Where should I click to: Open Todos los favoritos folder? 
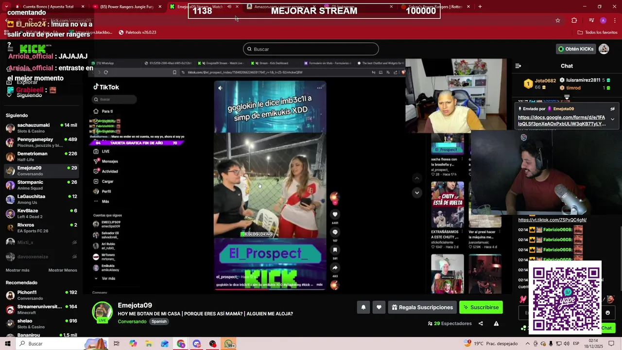point(597,33)
